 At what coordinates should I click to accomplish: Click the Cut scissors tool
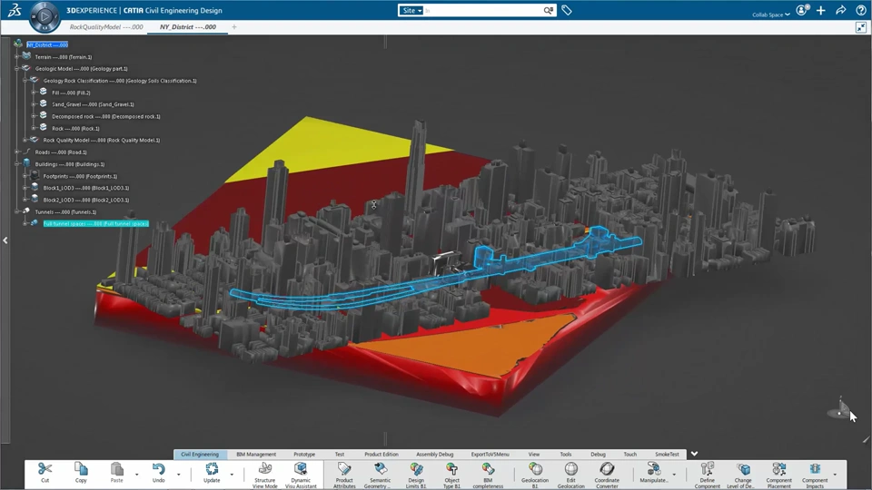45,470
